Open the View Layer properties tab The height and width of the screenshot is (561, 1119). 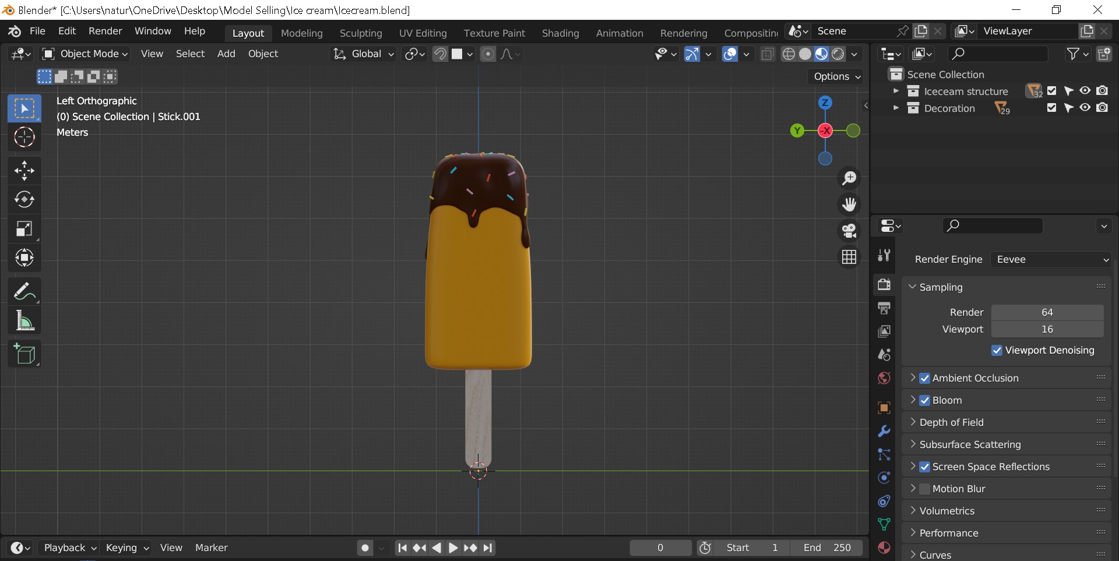pos(884,331)
